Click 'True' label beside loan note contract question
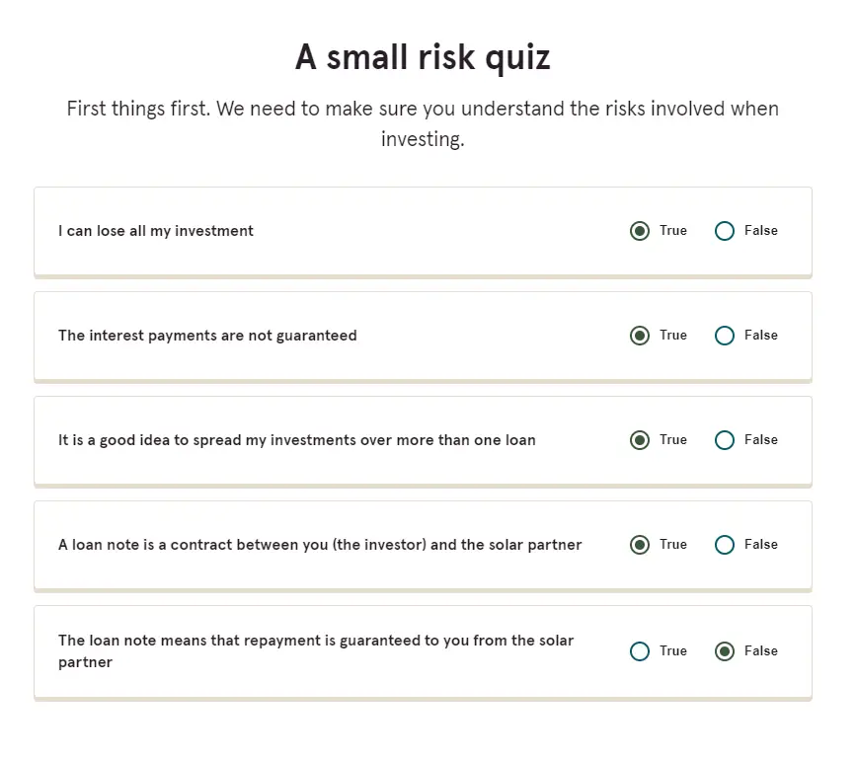Screen dimensions: 857x759 pyautogui.click(x=672, y=544)
